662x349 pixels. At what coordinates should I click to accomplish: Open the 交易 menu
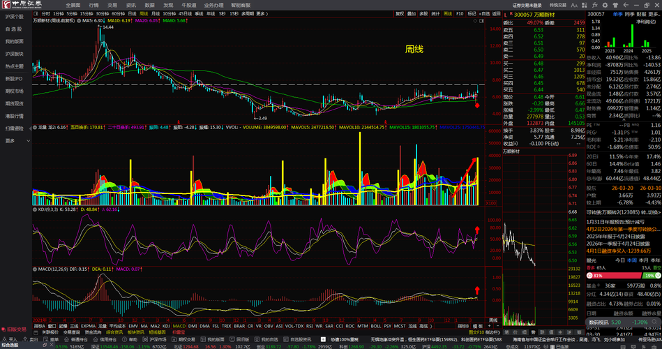point(112,5)
